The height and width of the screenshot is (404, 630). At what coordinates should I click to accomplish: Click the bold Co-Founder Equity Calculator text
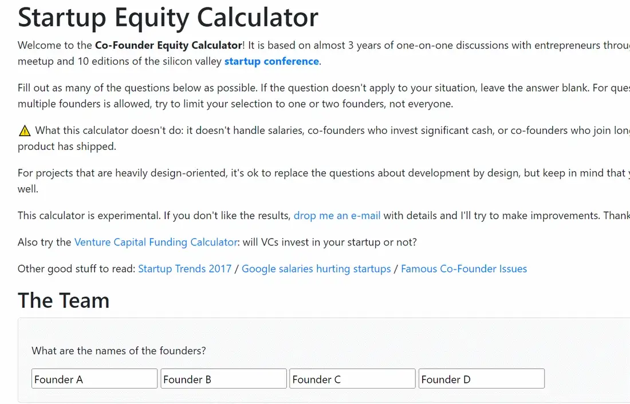[x=169, y=45]
